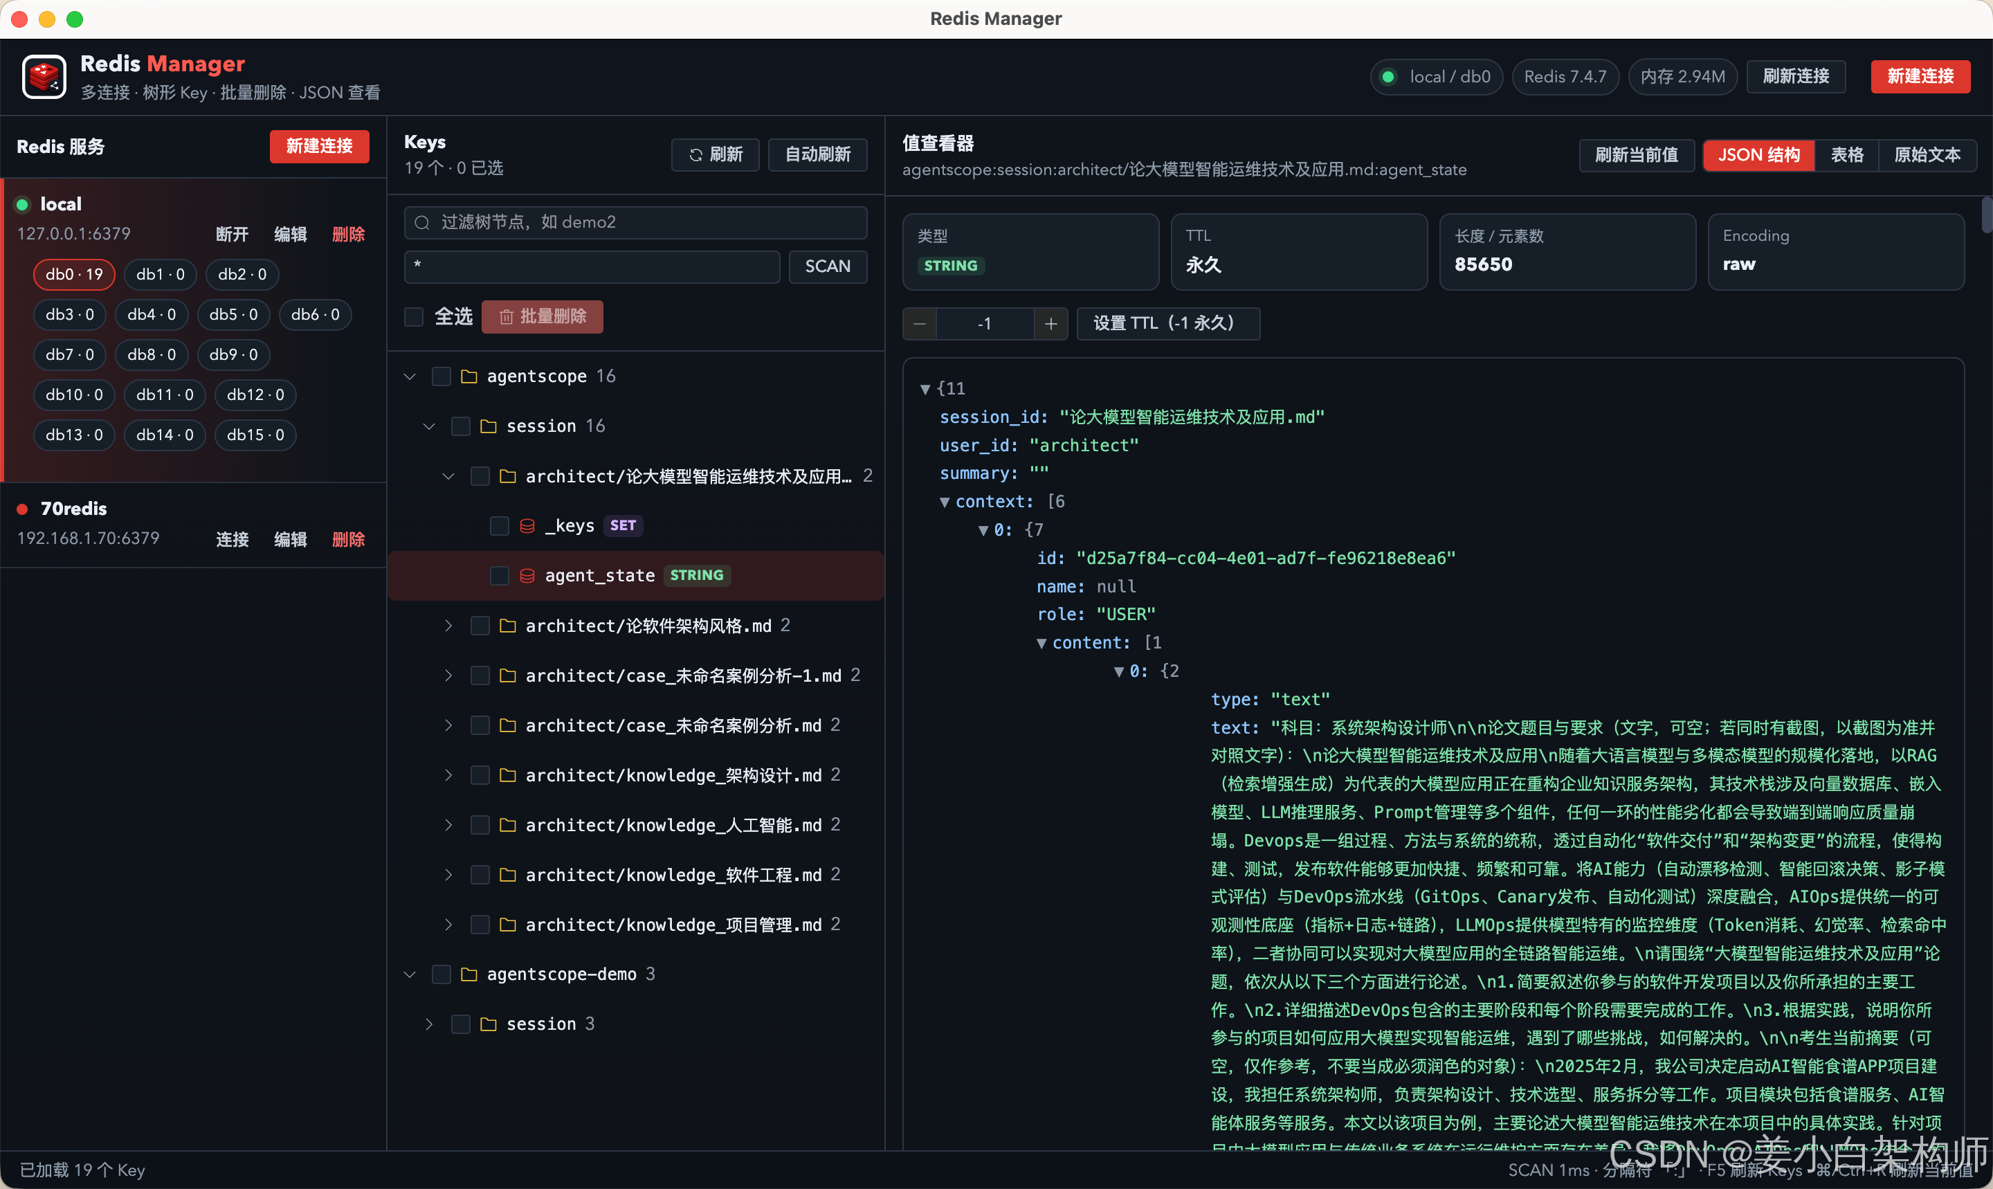This screenshot has width=1993, height=1189.
Task: Click 设置 TTL (-1 永久) button
Action: tap(1168, 324)
